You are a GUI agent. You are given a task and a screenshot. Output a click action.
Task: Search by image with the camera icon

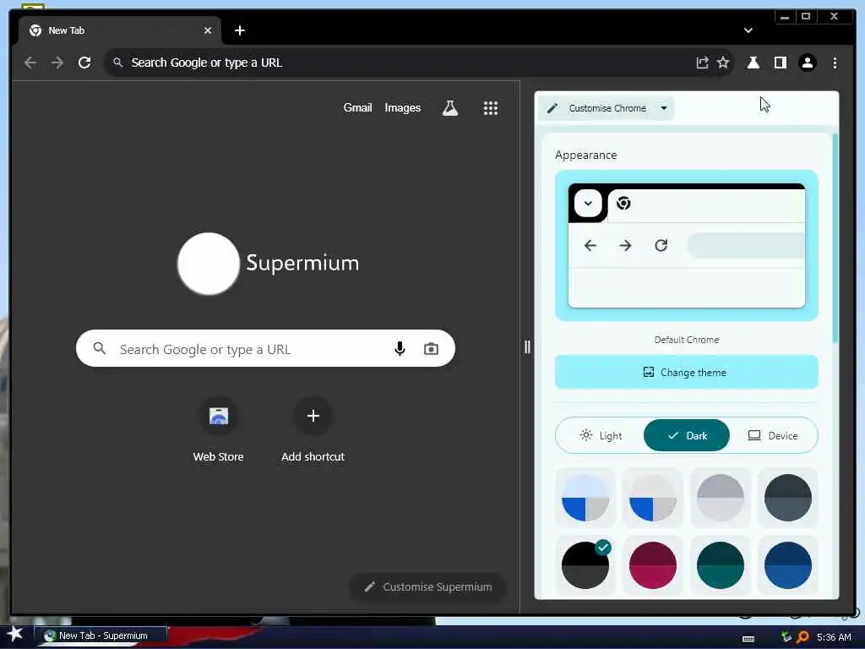(432, 349)
